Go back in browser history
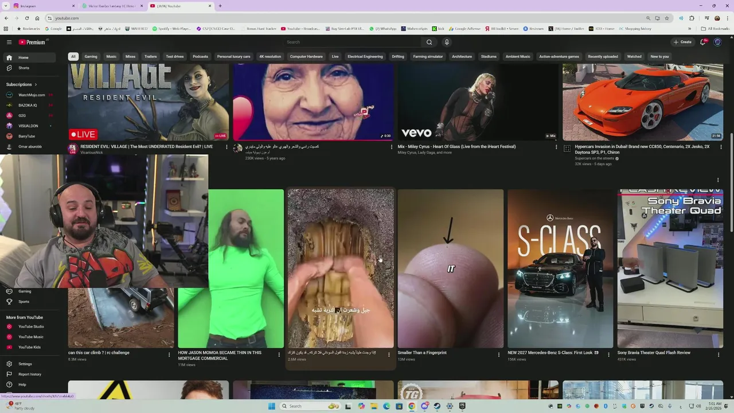Viewport: 734px width, 413px height. 6,18
